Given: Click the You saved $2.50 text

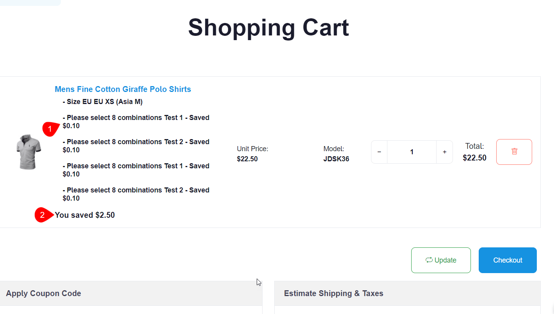Looking at the screenshot, I should pyautogui.click(x=85, y=215).
